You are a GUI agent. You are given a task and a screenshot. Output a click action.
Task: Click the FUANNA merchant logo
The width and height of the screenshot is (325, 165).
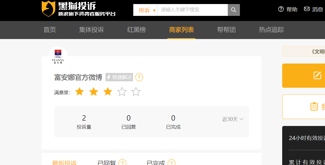58,56
